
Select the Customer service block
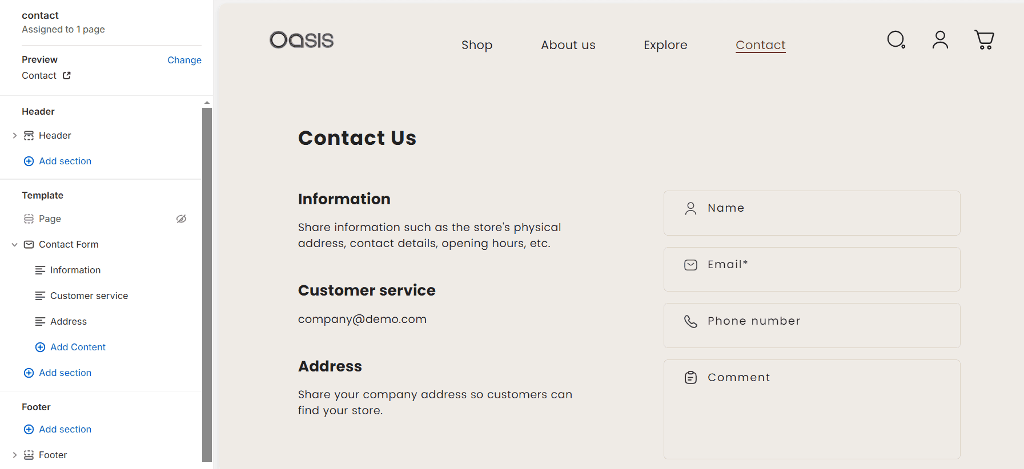click(89, 296)
